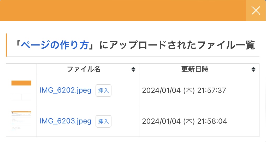266x142 pixels.
Task: Open the ページの作り方 page link
Action: tap(55, 45)
